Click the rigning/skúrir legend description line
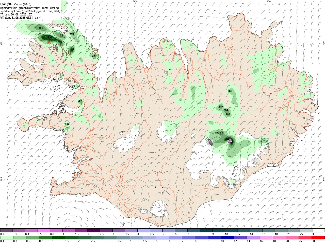The image size is (325, 243). 29,8
